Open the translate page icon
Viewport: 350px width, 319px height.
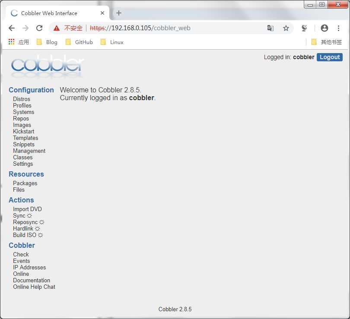(x=270, y=28)
